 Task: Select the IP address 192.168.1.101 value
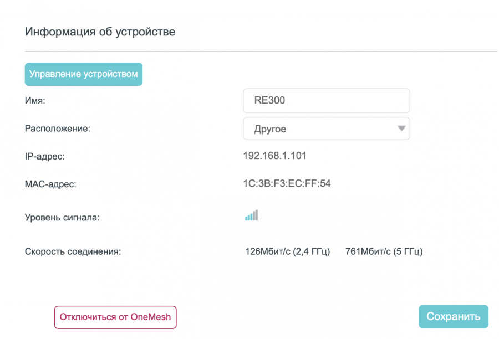point(274,156)
